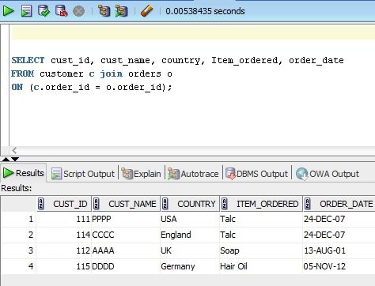This screenshot has width=375, height=286.
Task: Open the DBMS Output tab
Action: [x=256, y=174]
